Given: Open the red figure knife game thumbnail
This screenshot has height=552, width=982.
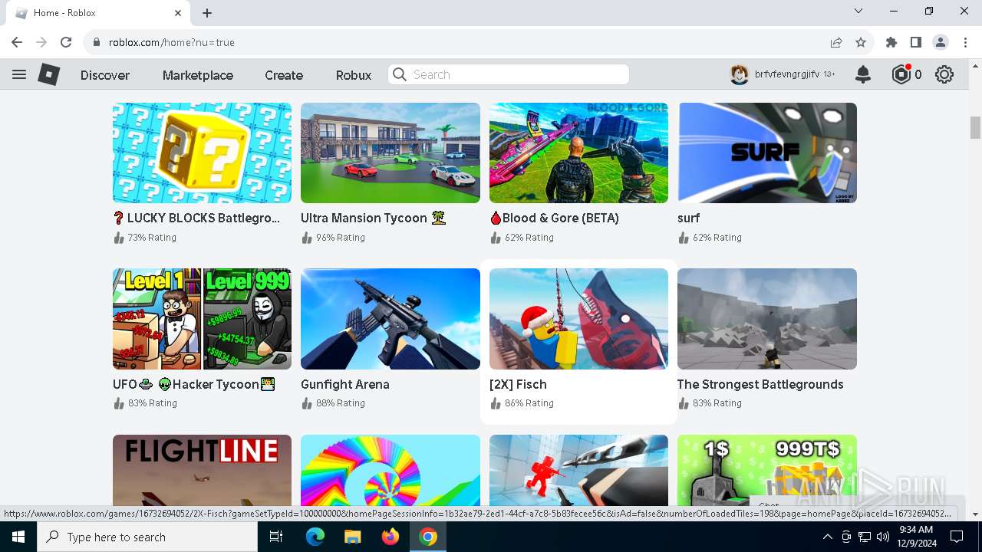Looking at the screenshot, I should 578,470.
